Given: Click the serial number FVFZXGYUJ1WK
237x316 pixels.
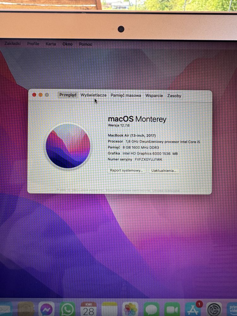Looking at the screenshot, I should pos(149,159).
